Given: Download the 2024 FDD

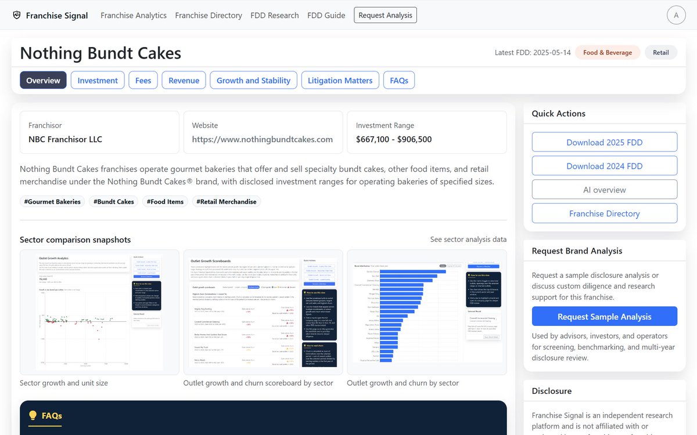Looking at the screenshot, I should [x=605, y=166].
